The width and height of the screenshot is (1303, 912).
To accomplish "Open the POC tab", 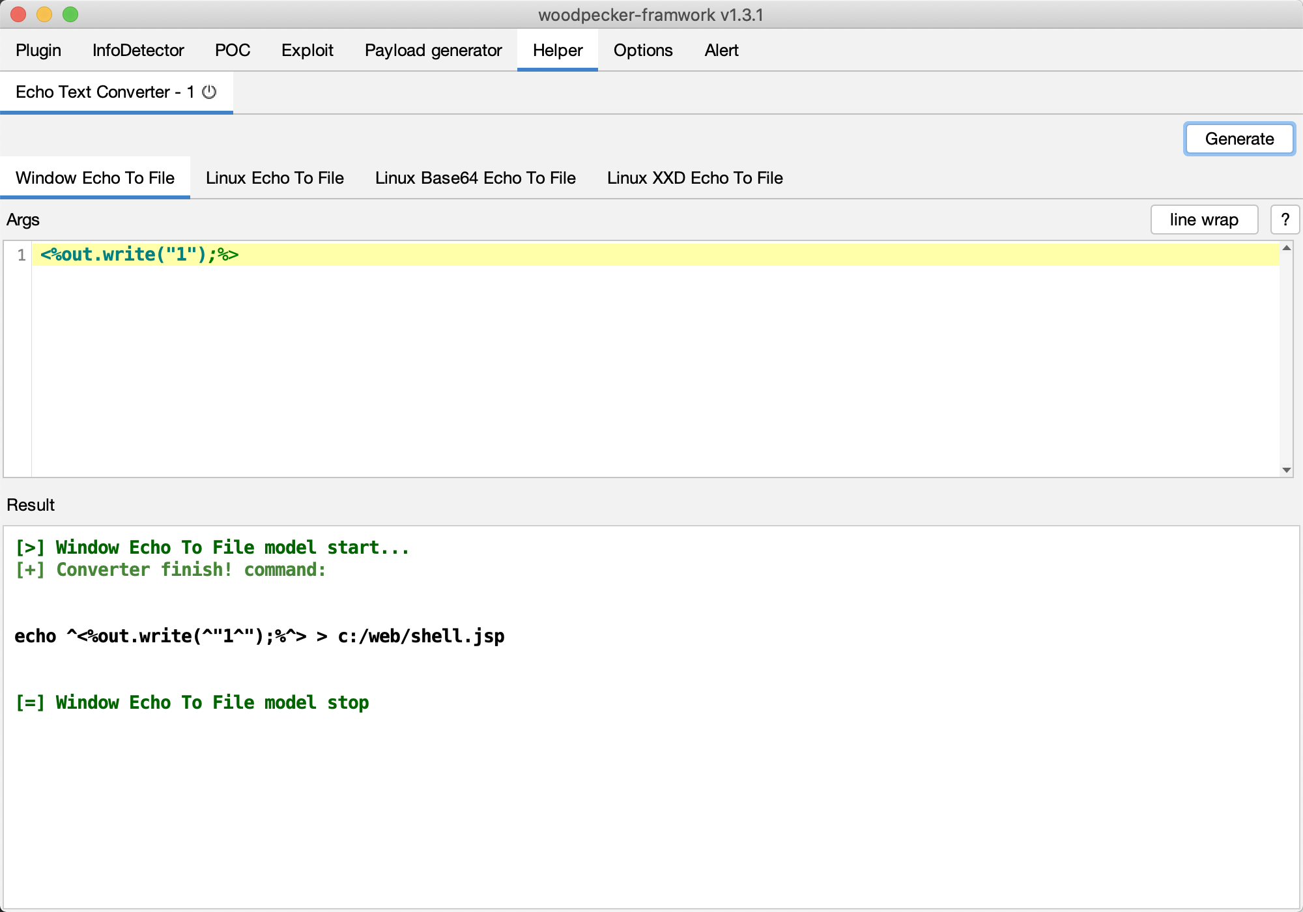I will tap(233, 50).
